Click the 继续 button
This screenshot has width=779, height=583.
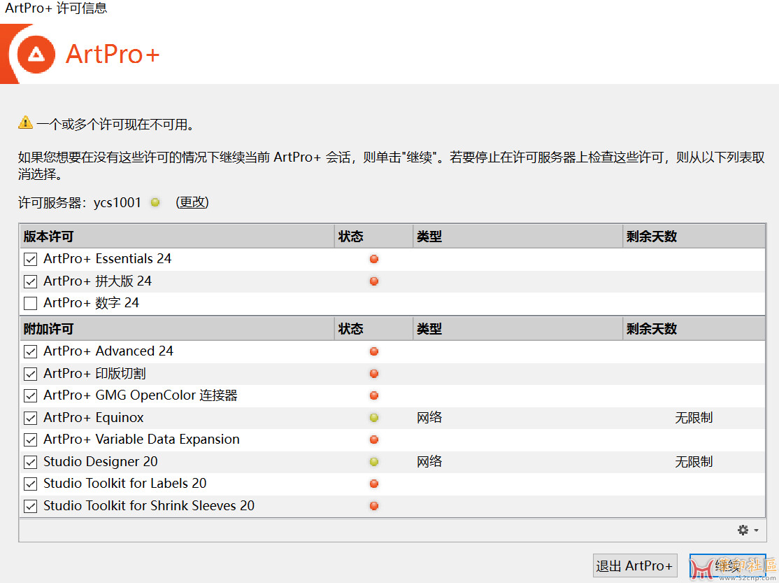pos(728,566)
